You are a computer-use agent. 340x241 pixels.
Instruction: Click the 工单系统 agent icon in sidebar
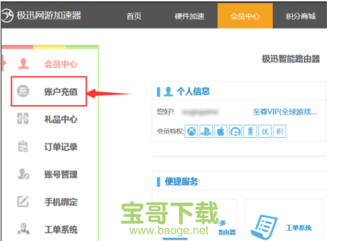pyautogui.click(x=23, y=229)
